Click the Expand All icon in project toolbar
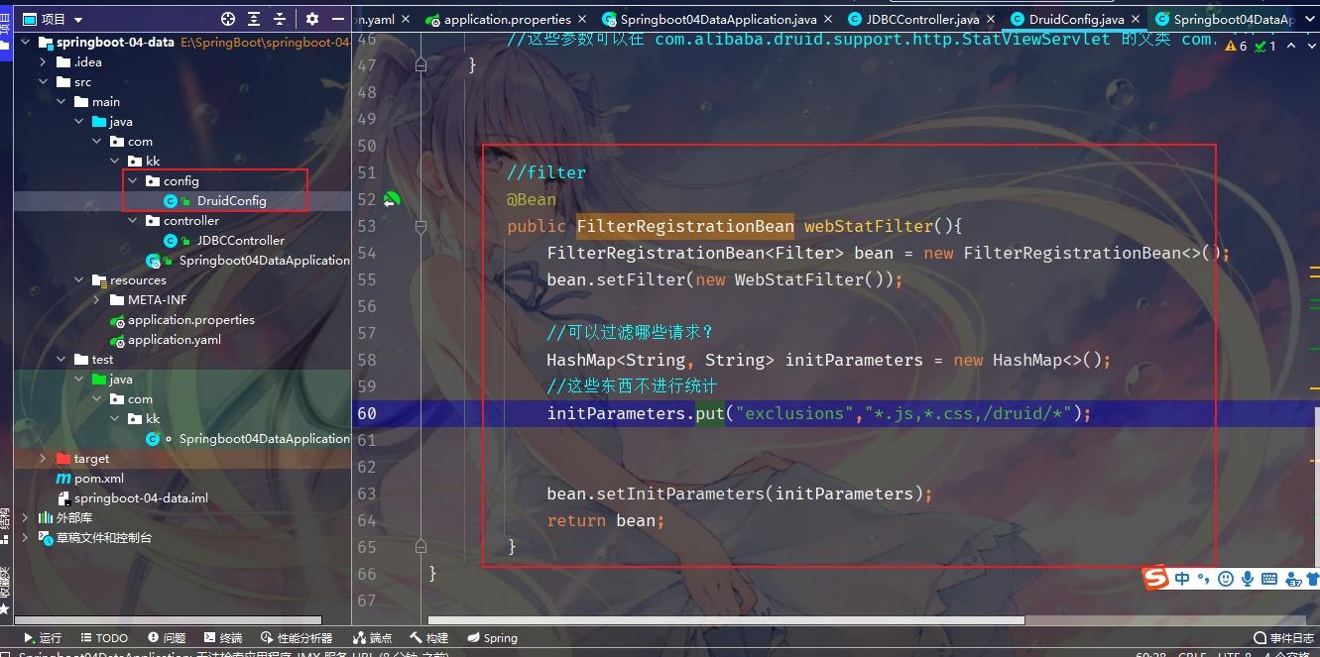This screenshot has height=657, width=1320. pos(255,19)
